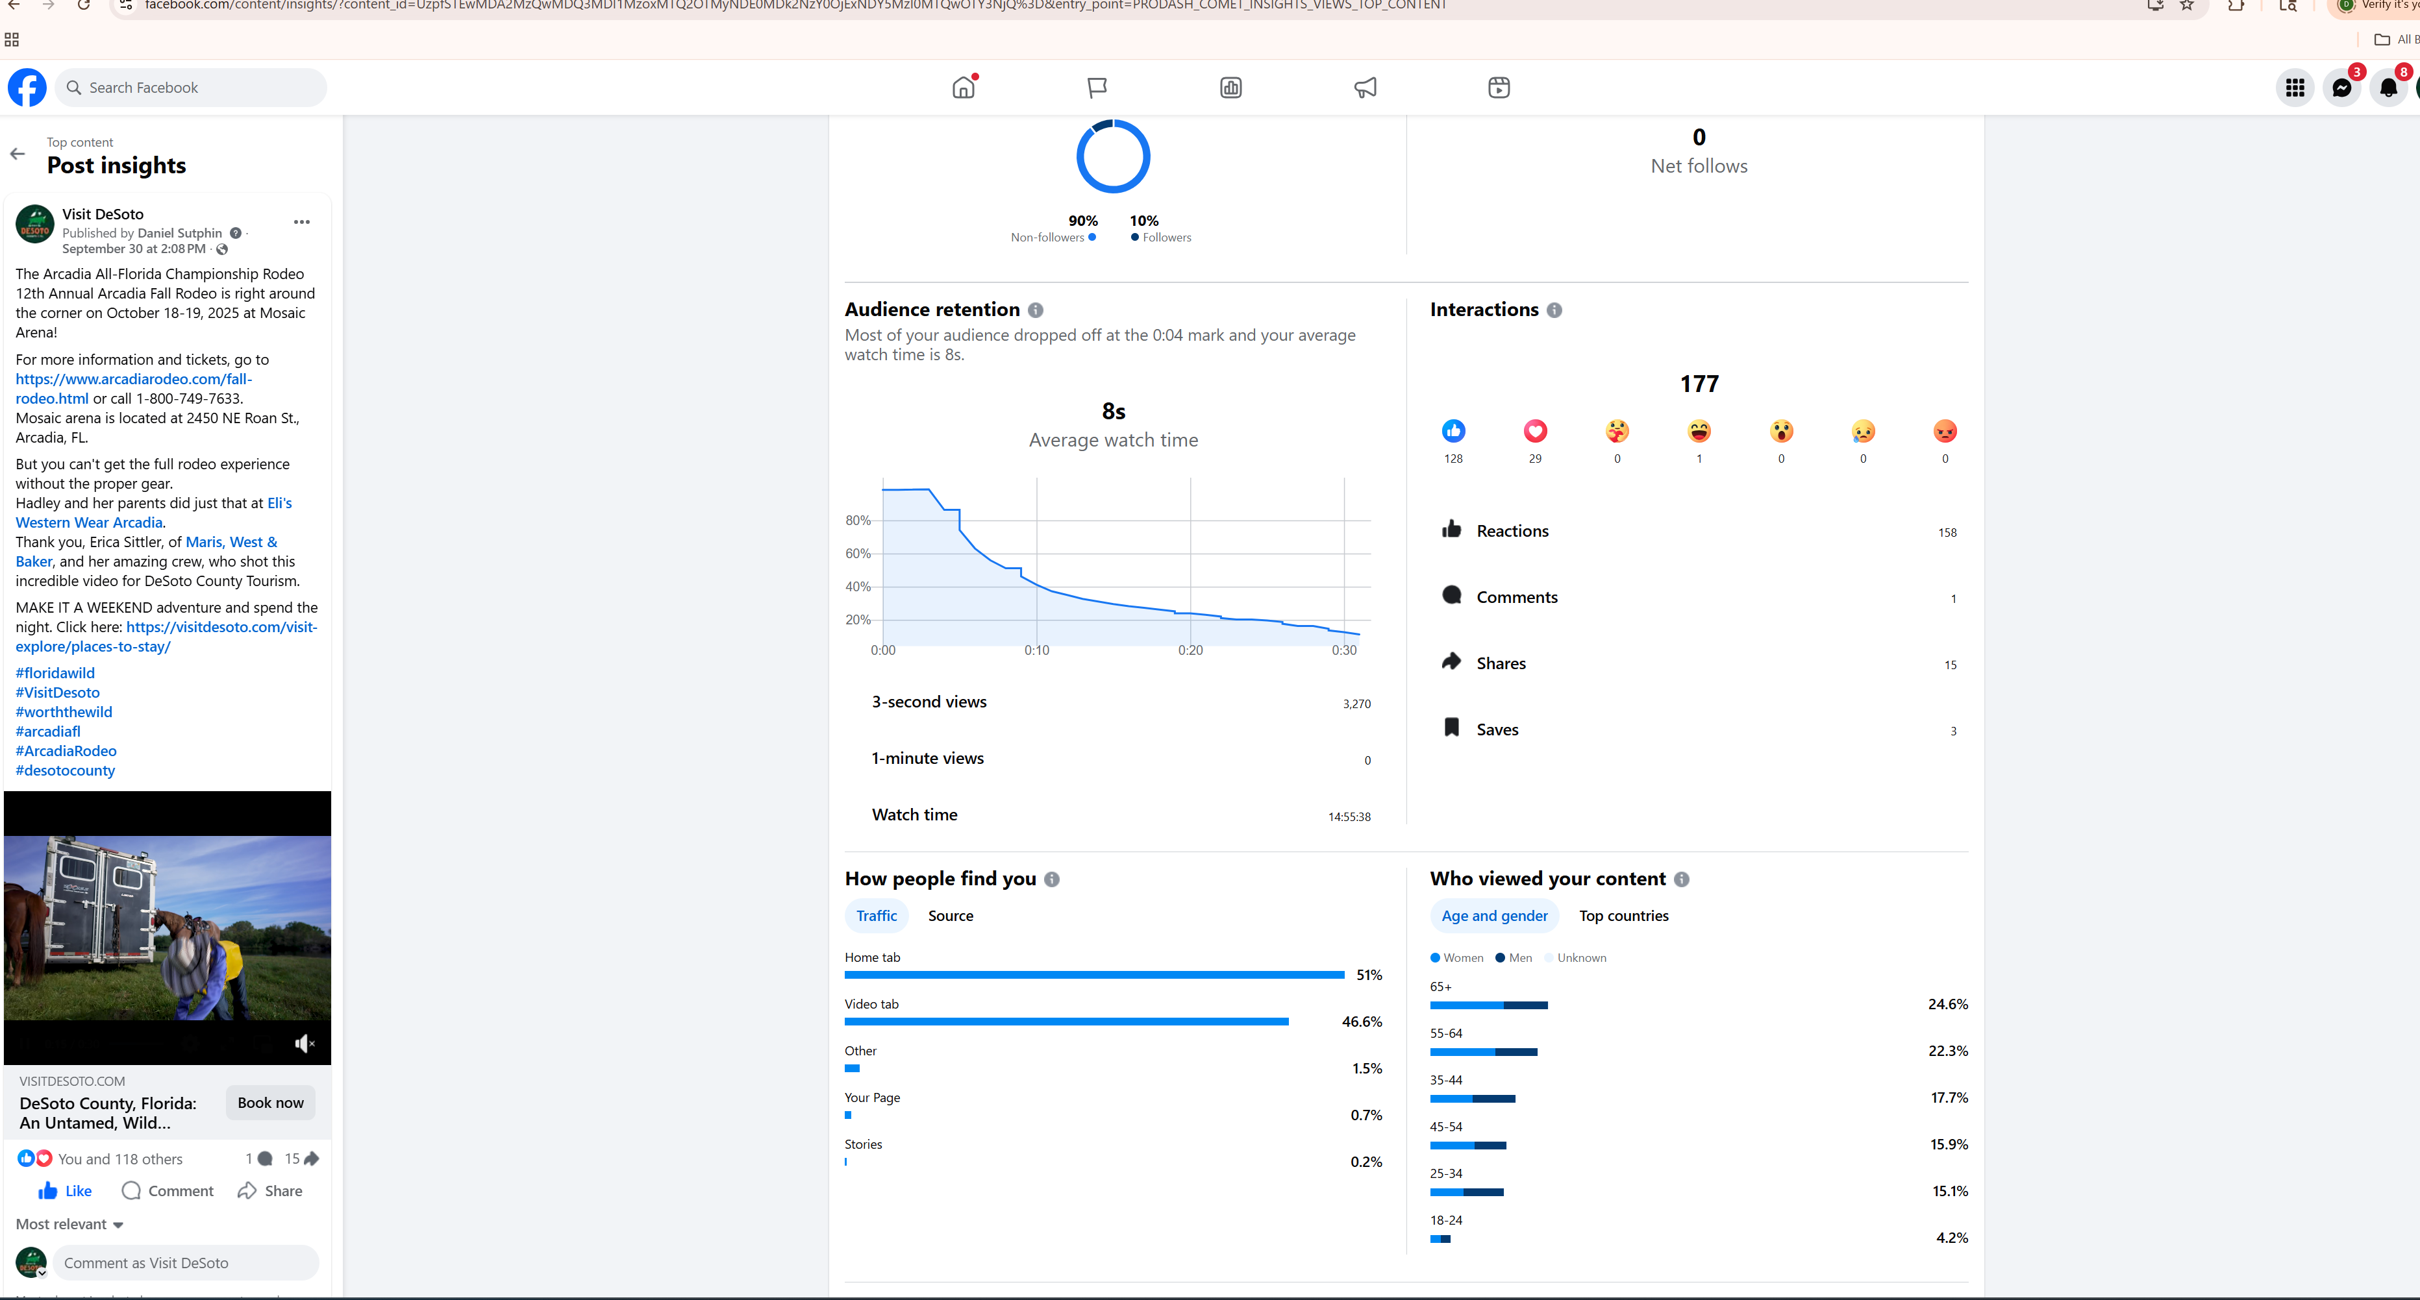Open the post's three-dot options menu
This screenshot has width=2420, height=1300.
301,223
